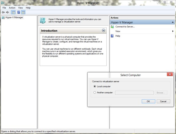Click the status bar description text
Image resolution: width=176 pixels, height=134 pixels.
[38, 131]
